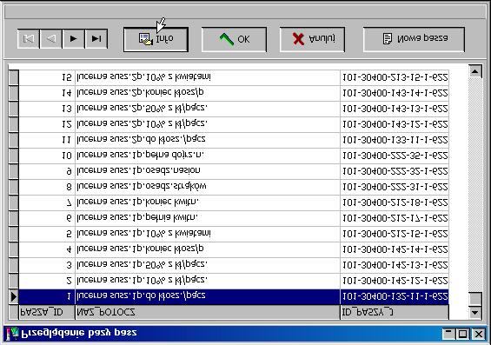
Task: Select row 'lucerna susz.1p.10% z kwiatami'
Action: pos(234,234)
